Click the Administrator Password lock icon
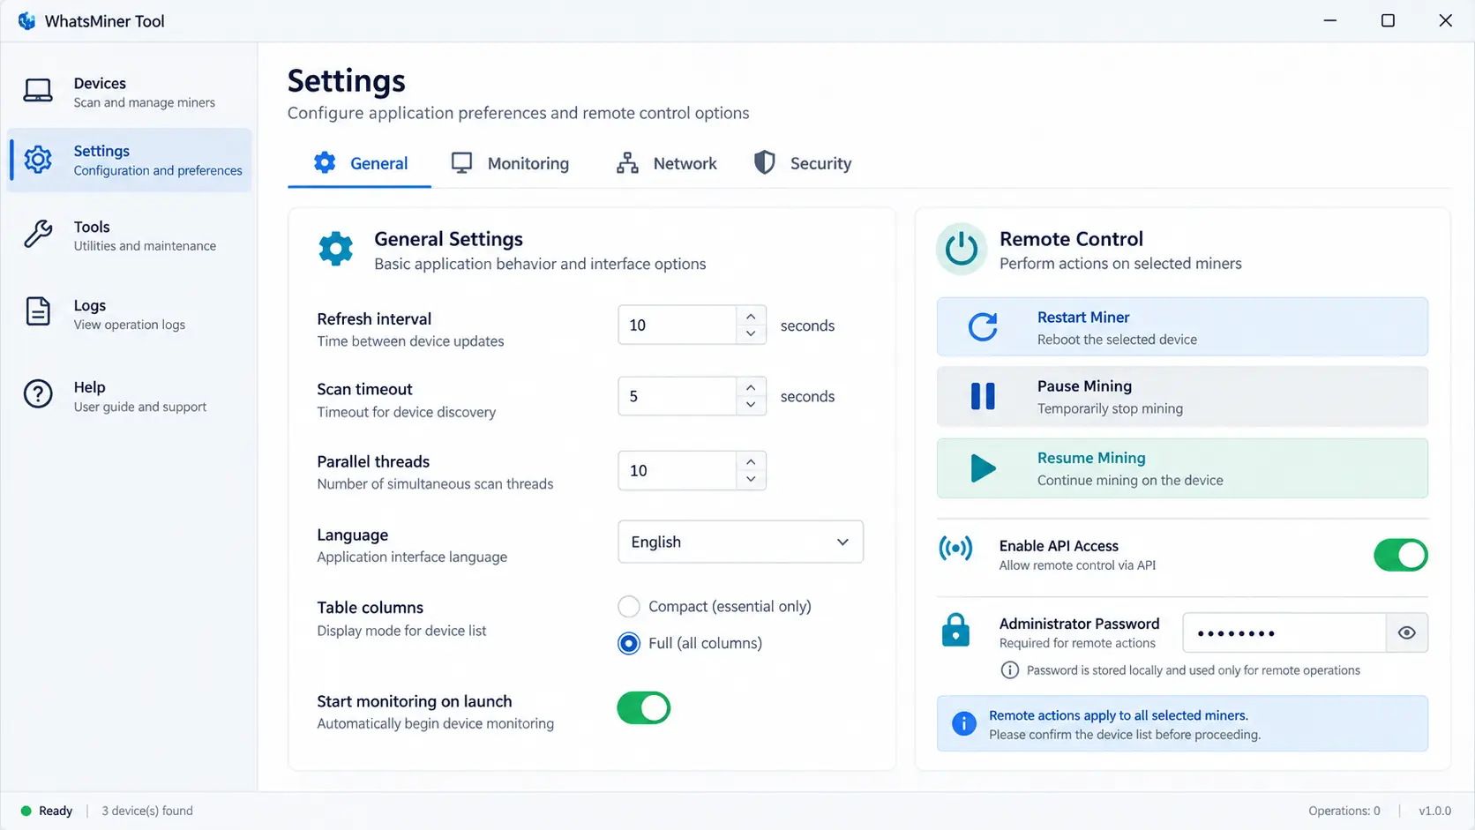 (x=955, y=630)
